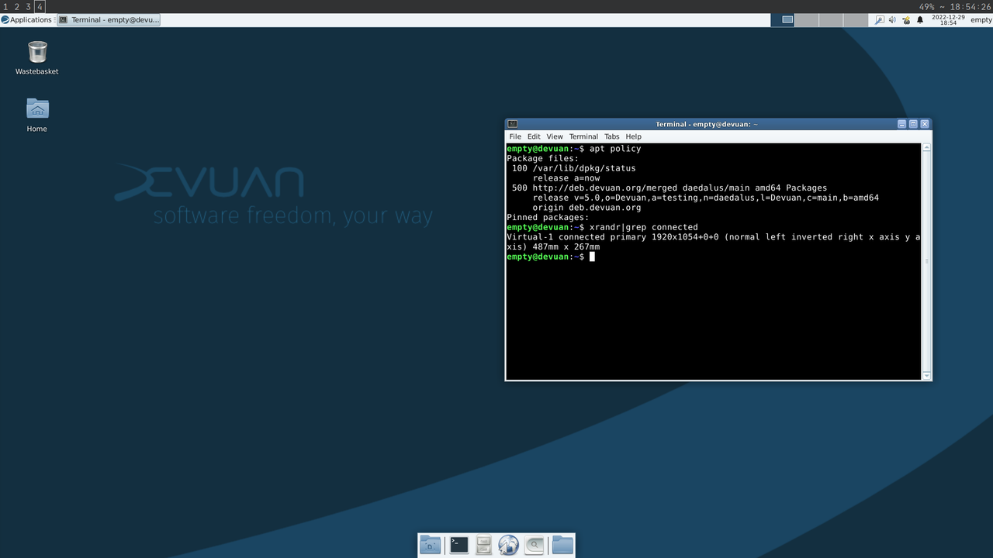Open the Home folder desktop icon
993x558 pixels.
tap(37, 115)
